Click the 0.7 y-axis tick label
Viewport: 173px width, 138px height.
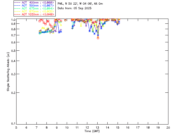point(13,35)
